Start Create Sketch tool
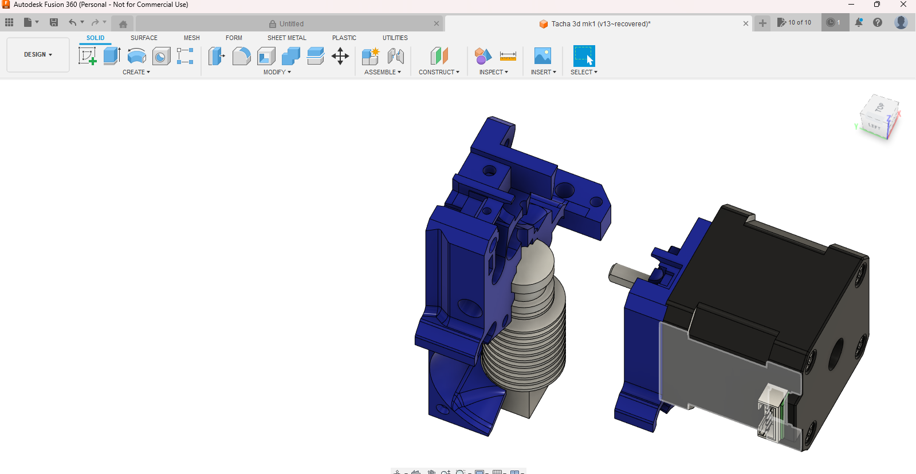Viewport: 916px width, 474px height. [87, 56]
